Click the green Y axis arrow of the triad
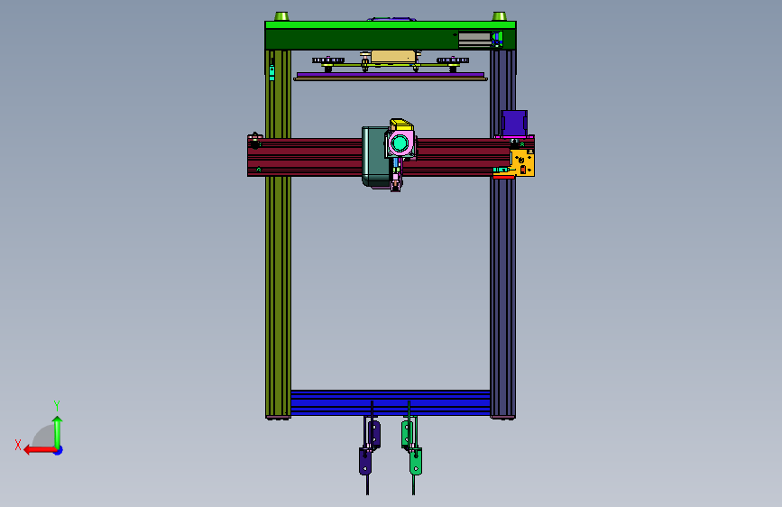This screenshot has width=782, height=507. (58, 432)
